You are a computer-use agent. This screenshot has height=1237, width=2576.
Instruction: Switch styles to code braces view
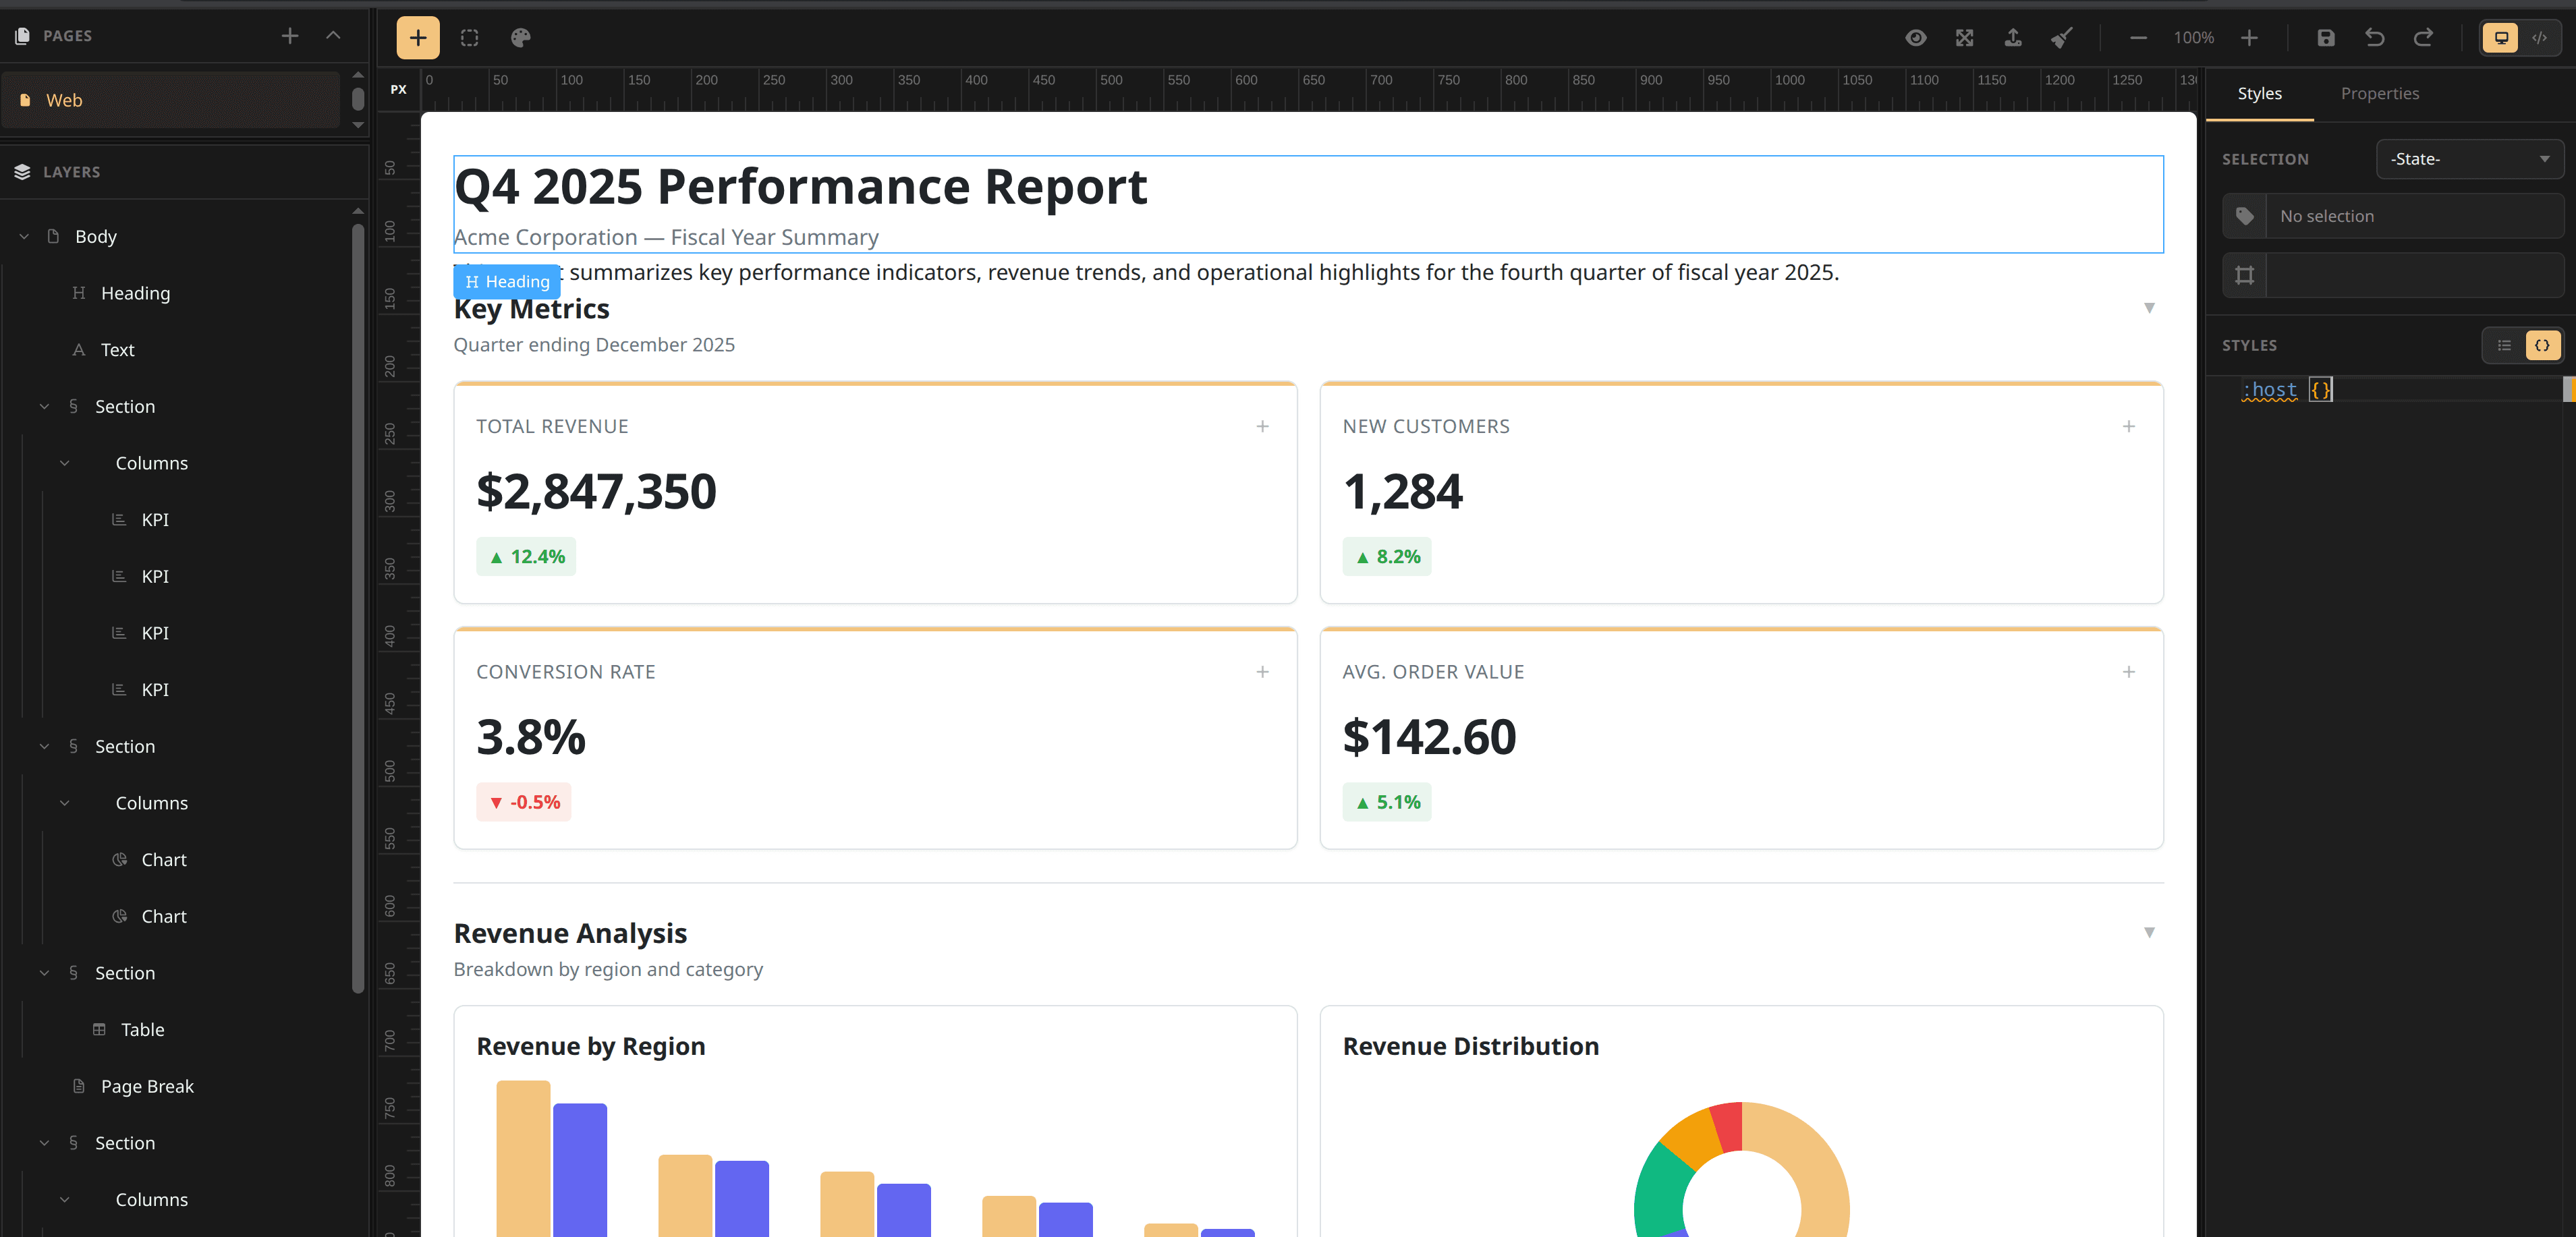(x=2542, y=345)
